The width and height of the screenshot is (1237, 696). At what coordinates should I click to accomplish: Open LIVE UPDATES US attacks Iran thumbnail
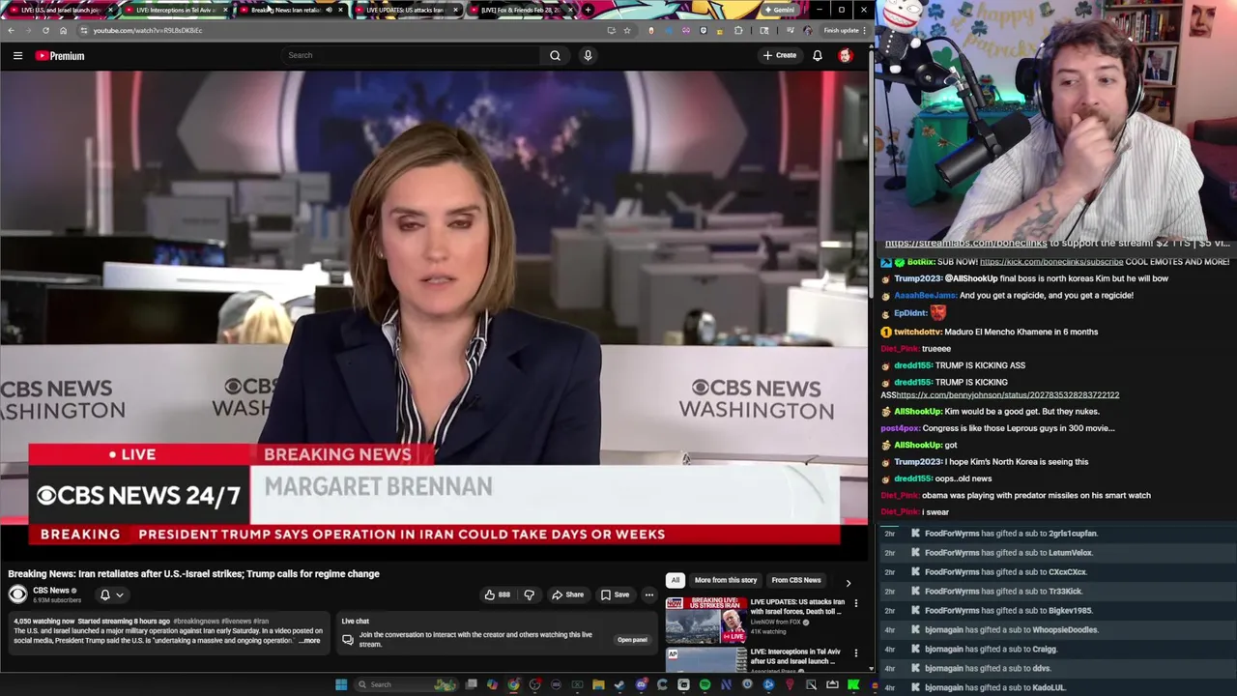(x=705, y=620)
